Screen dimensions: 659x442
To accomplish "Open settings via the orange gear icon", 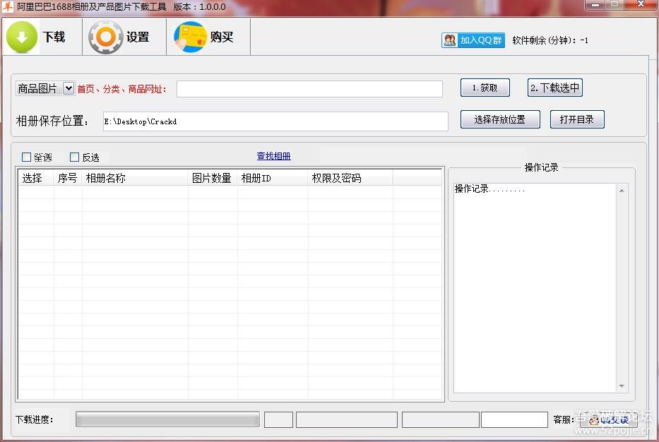I will pos(105,37).
